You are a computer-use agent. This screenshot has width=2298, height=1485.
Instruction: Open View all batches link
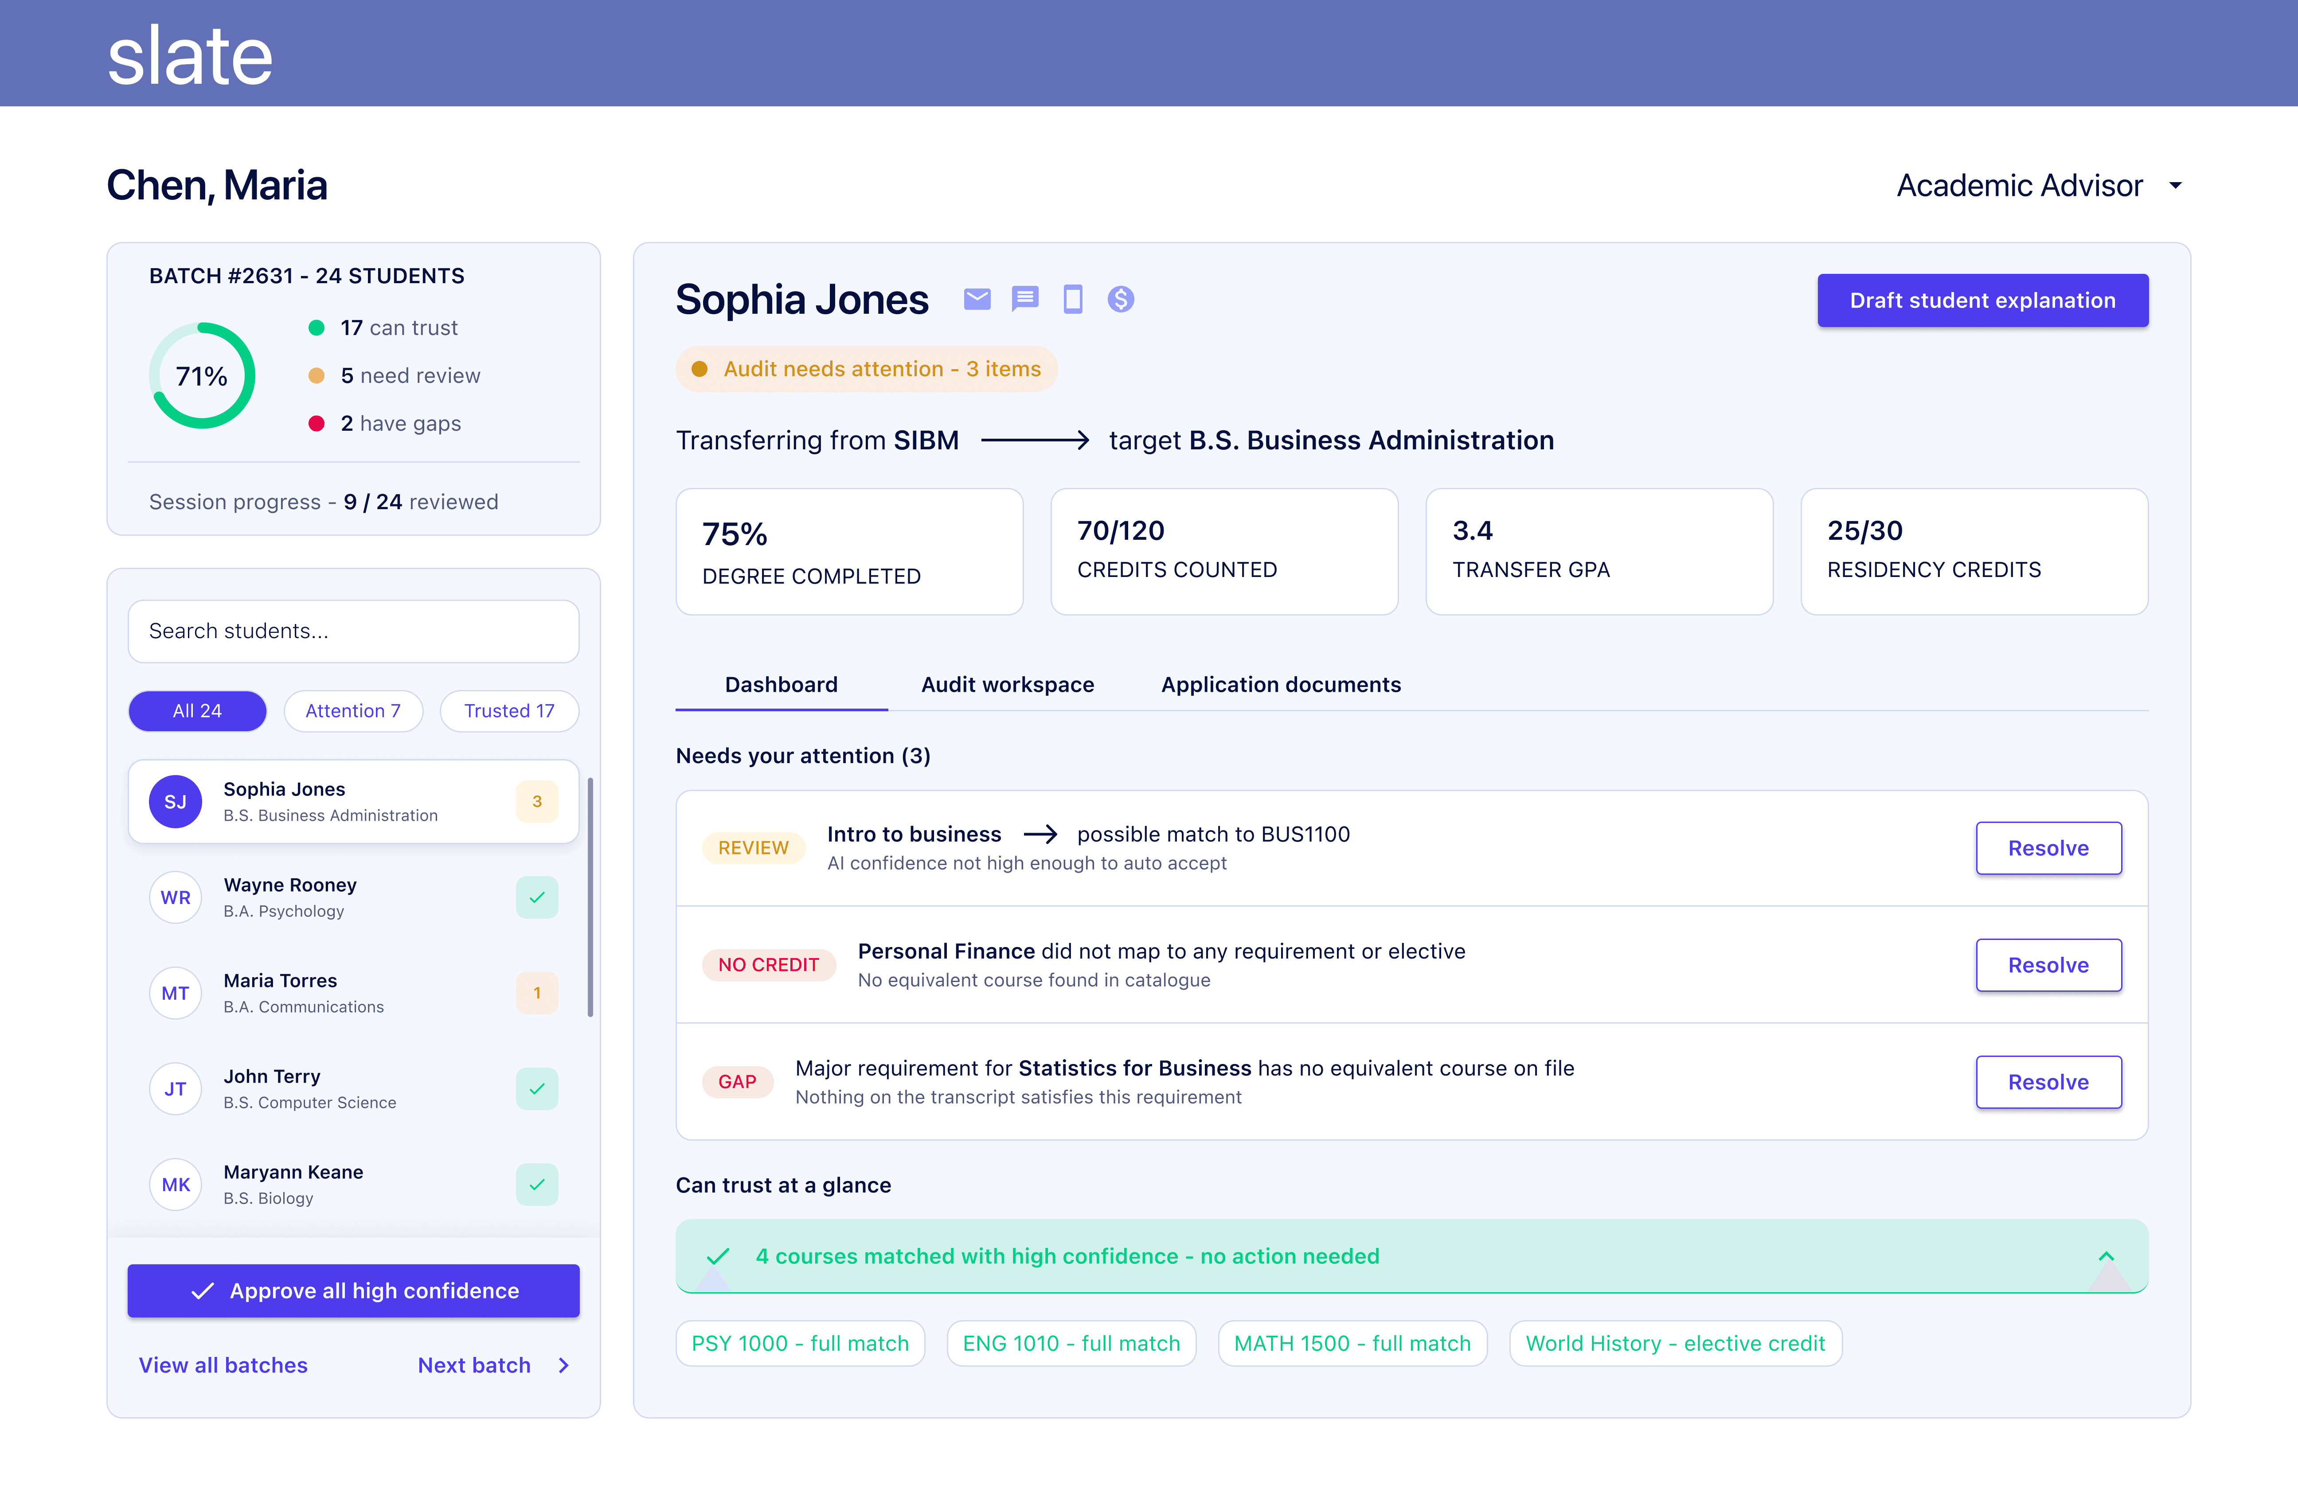click(x=223, y=1365)
